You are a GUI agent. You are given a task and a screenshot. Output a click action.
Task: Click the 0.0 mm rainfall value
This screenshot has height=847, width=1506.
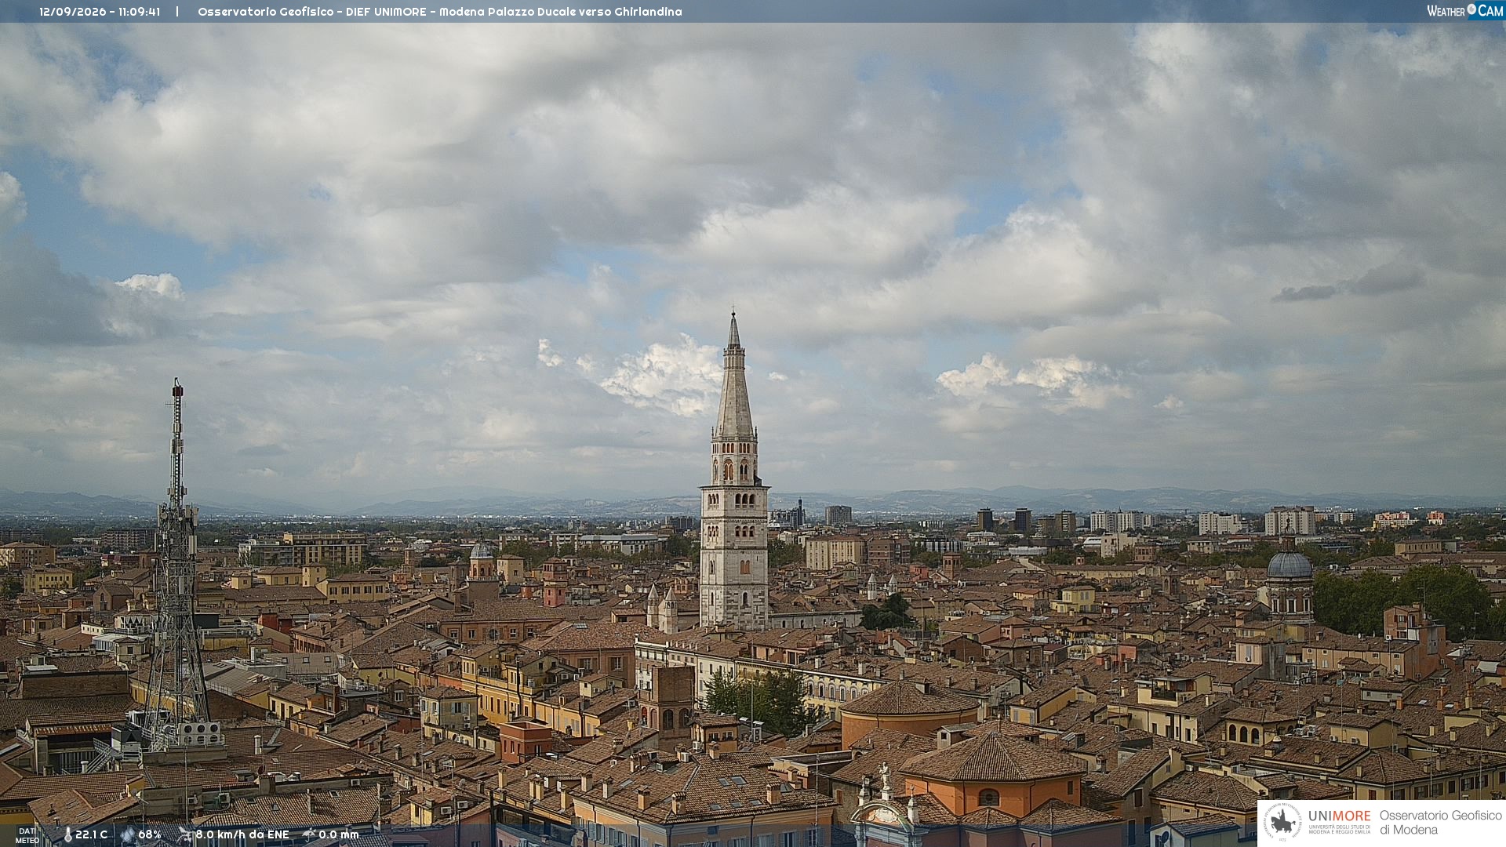(339, 834)
